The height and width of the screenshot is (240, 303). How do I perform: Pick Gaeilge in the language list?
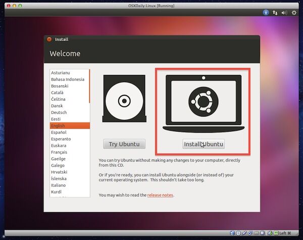point(70,158)
